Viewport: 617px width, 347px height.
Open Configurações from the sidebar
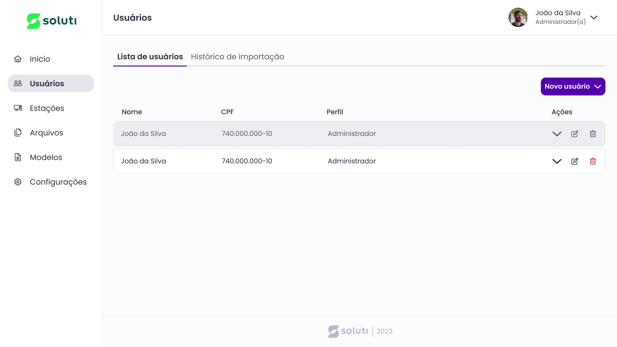coord(58,182)
